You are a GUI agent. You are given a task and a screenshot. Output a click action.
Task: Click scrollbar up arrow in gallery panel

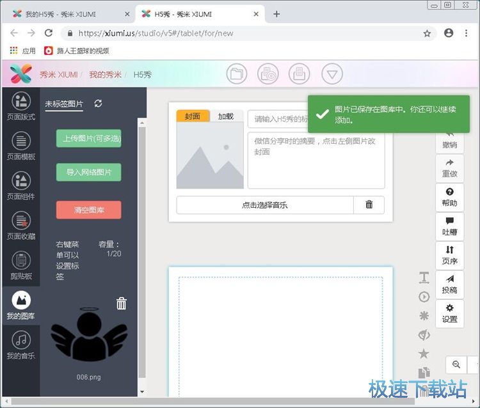pyautogui.click(x=141, y=123)
